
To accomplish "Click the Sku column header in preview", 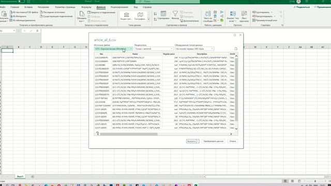I will point(101,54).
